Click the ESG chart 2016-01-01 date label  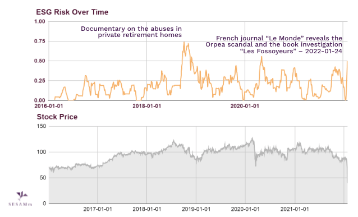coord(49,106)
